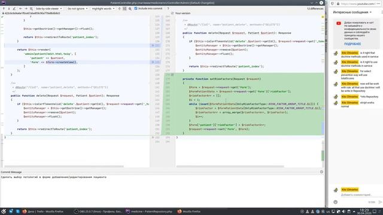Click volume icon in system tray
Viewport: 383px width, 215px height.
pyautogui.click(x=344, y=211)
